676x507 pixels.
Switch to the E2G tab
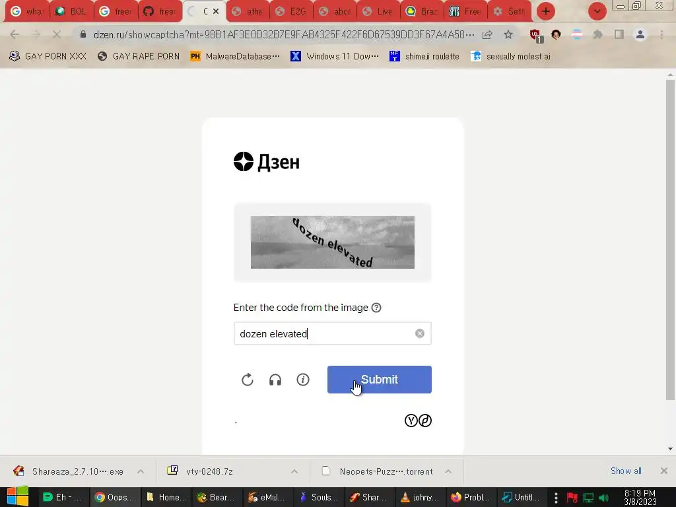pyautogui.click(x=291, y=11)
